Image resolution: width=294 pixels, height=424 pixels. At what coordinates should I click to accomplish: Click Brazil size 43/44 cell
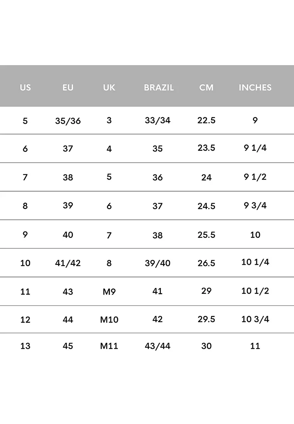pyautogui.click(x=157, y=346)
